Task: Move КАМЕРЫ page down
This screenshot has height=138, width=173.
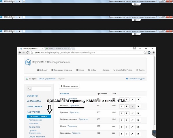Action: coord(127,106)
